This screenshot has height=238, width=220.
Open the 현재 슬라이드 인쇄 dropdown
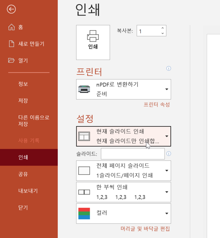(123, 136)
